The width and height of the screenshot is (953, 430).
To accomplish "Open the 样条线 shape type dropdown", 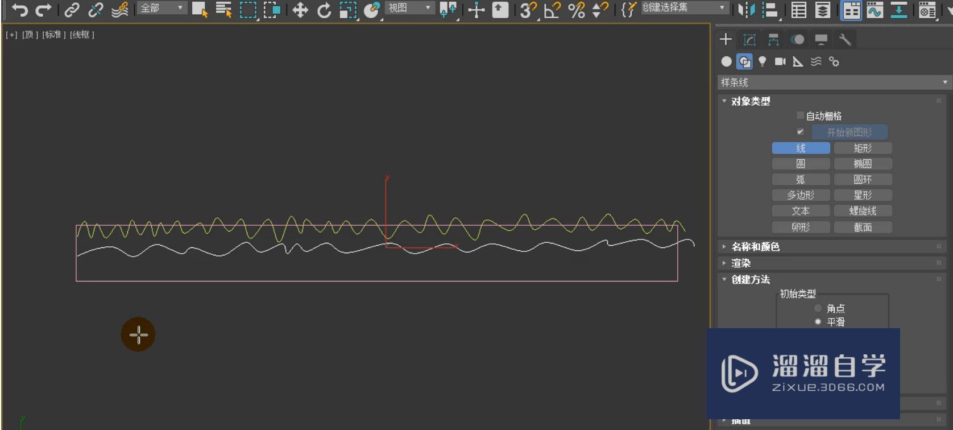I will 834,82.
